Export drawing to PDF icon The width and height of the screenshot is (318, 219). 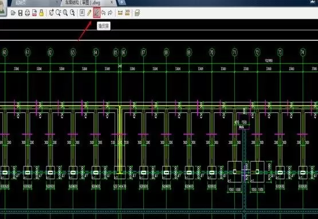point(34,13)
